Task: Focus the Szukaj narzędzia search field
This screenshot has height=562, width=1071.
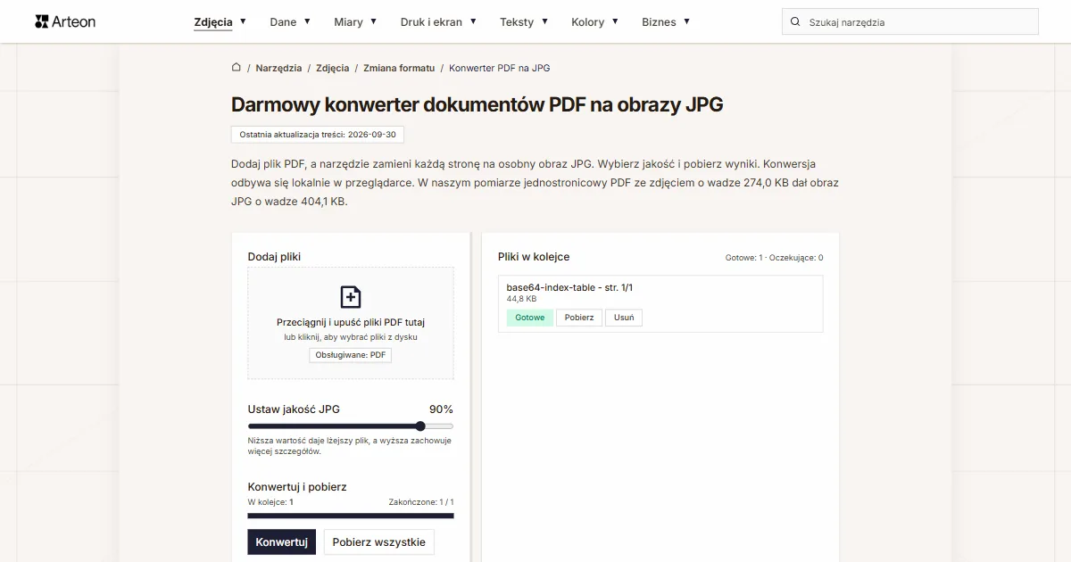Action: click(910, 21)
